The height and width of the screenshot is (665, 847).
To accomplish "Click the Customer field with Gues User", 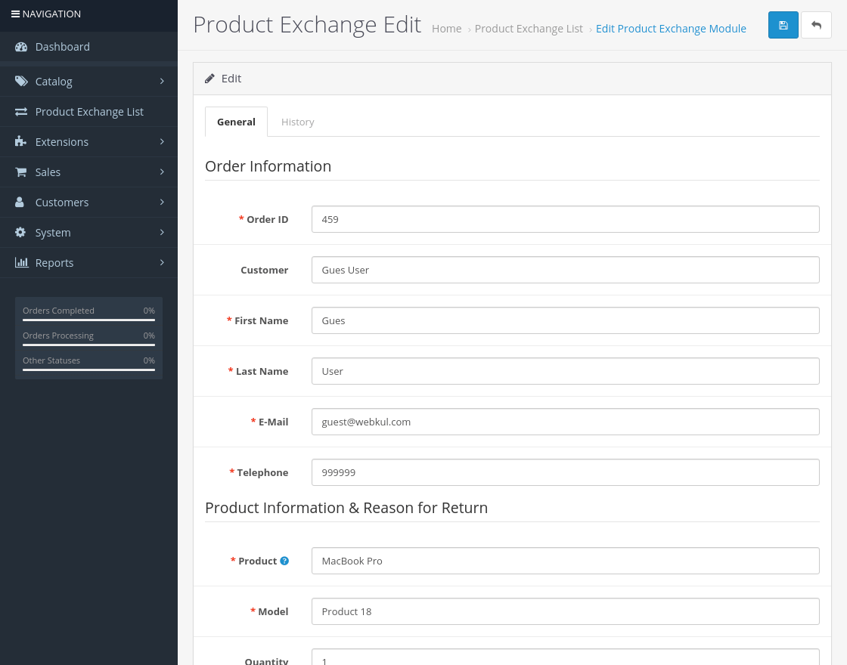I will pyautogui.click(x=565, y=270).
